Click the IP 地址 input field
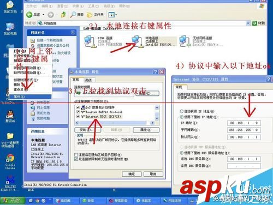273x205 pixels. point(244,123)
